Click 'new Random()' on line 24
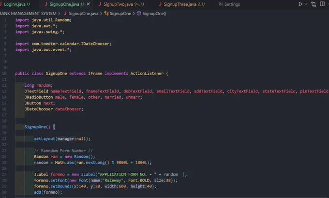This screenshot has width=329, height=198. pos(79,157)
